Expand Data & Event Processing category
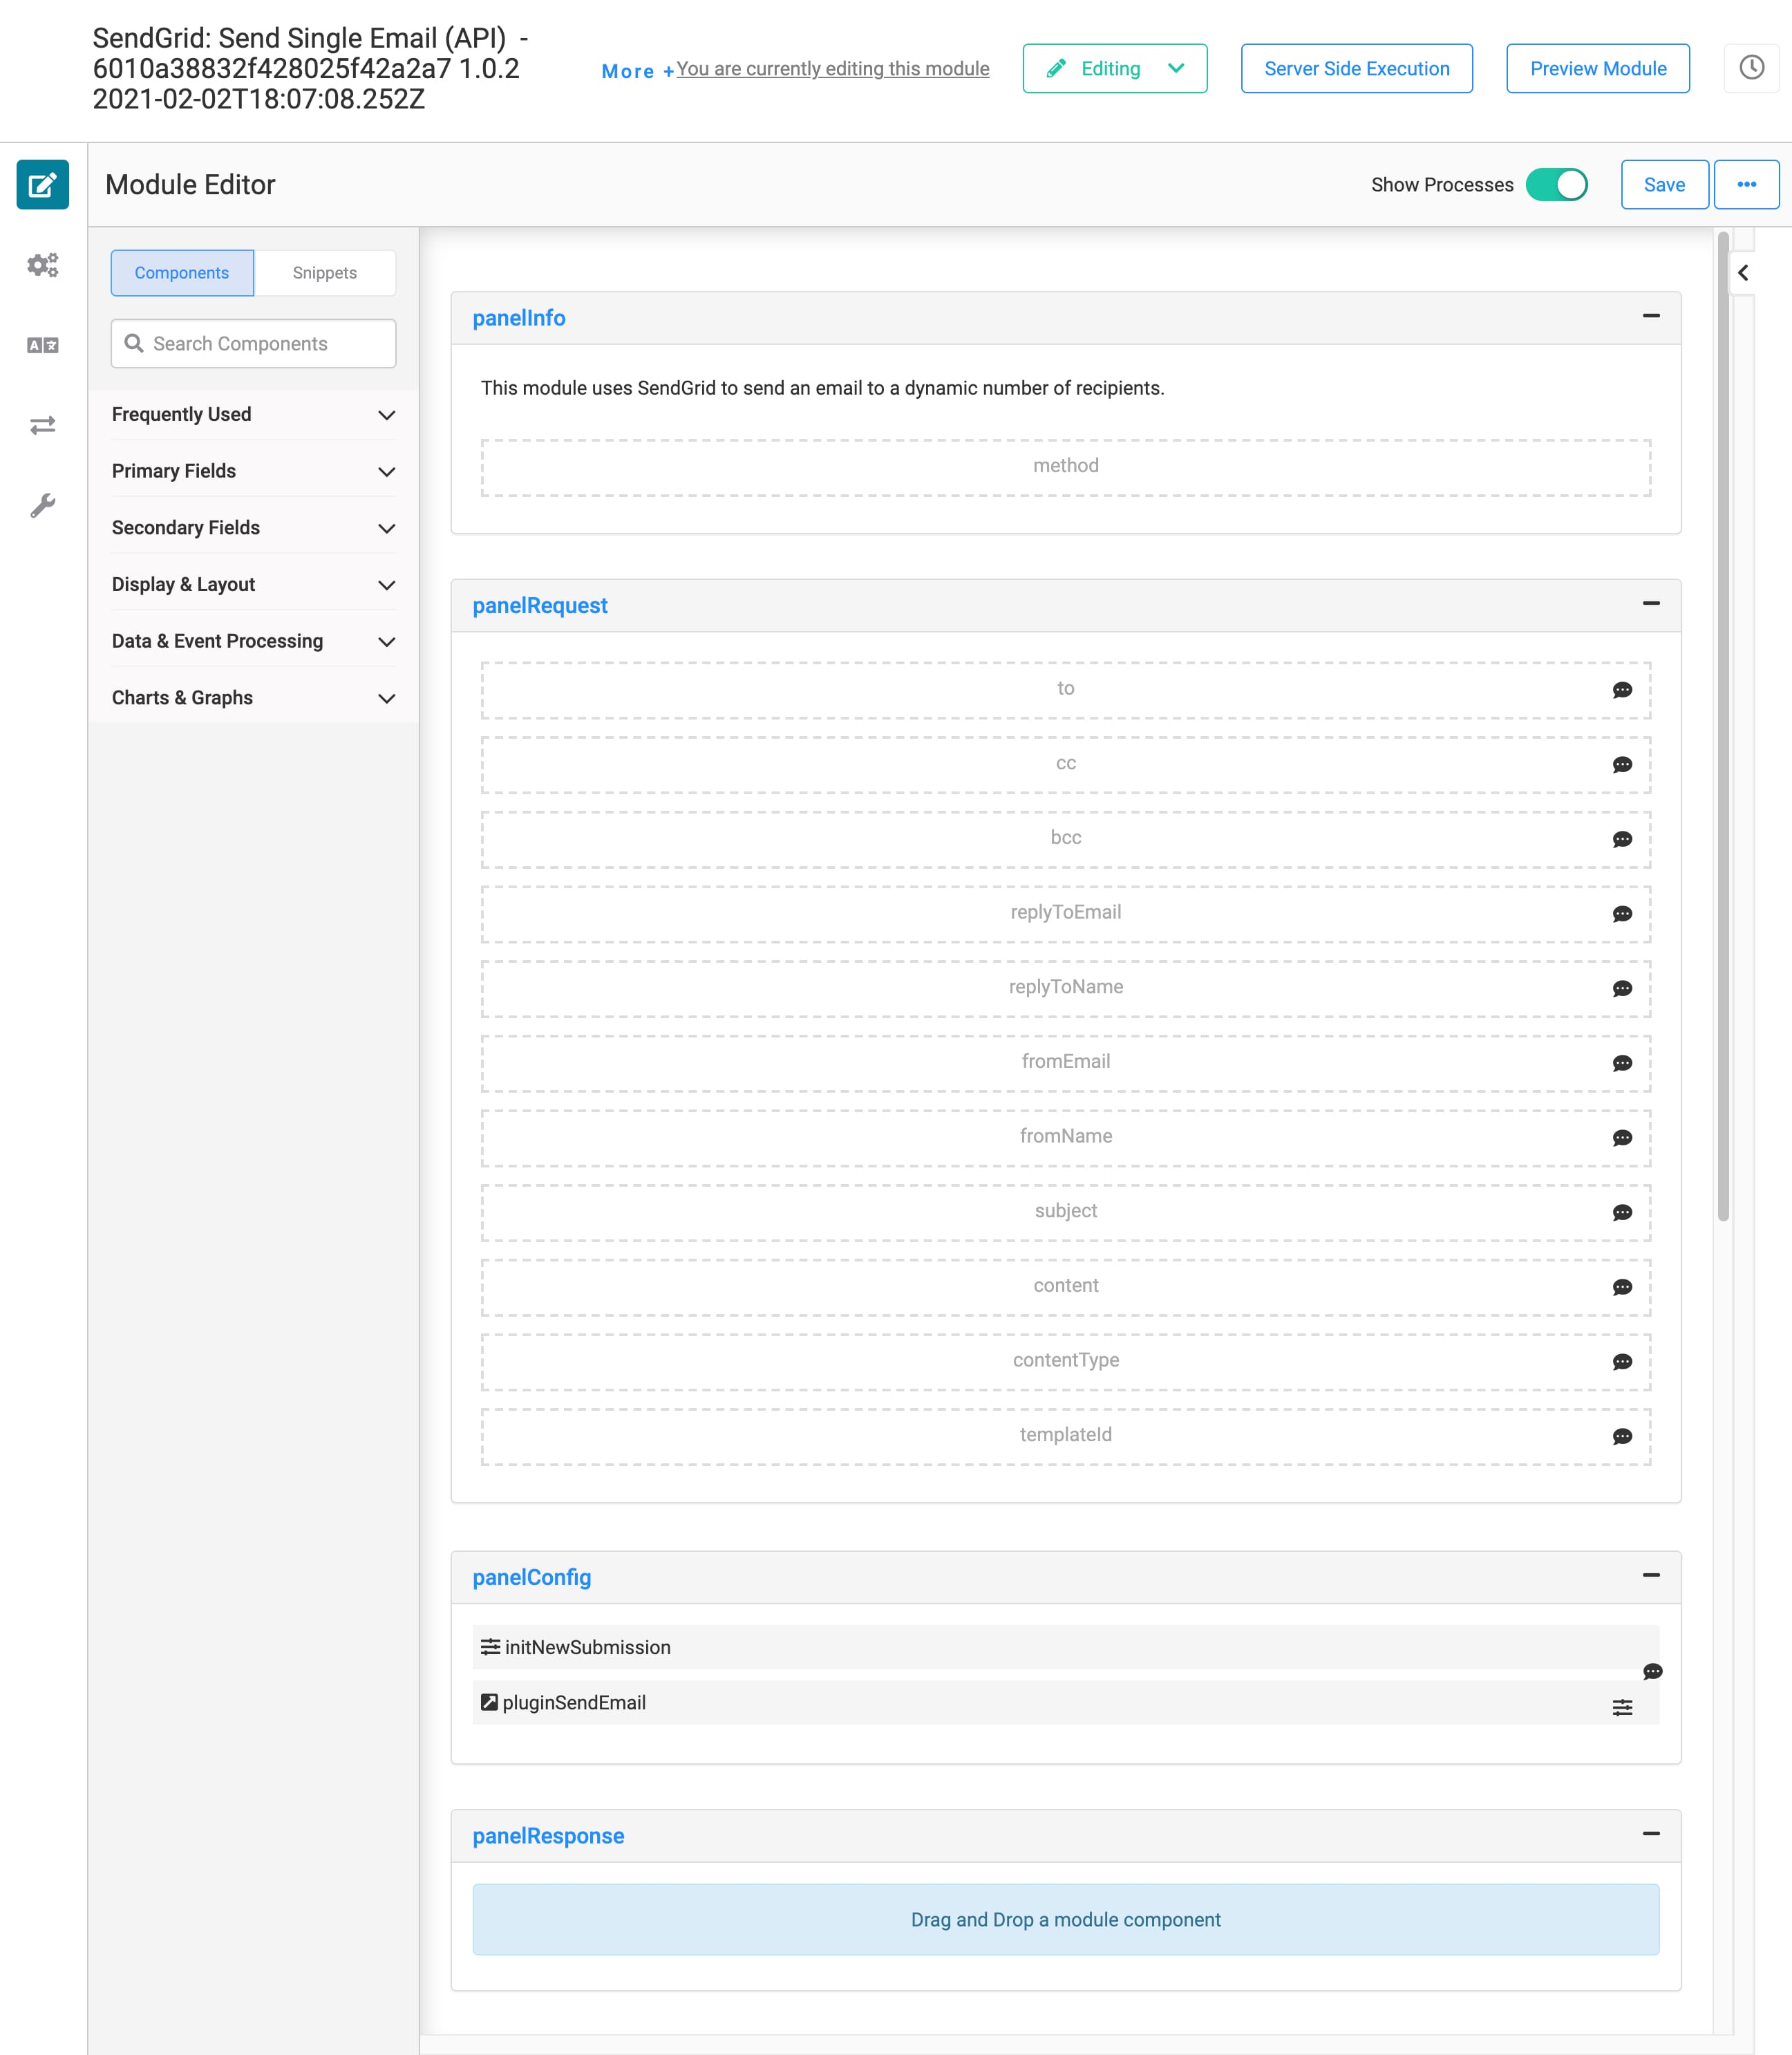The height and width of the screenshot is (2055, 1792). point(254,641)
